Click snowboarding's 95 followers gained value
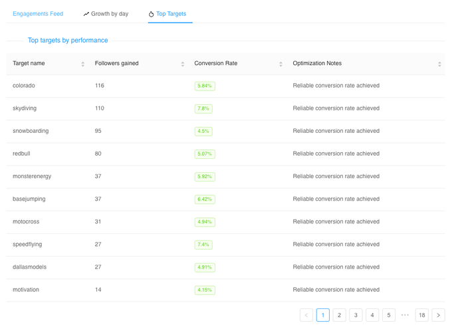 pyautogui.click(x=98, y=131)
